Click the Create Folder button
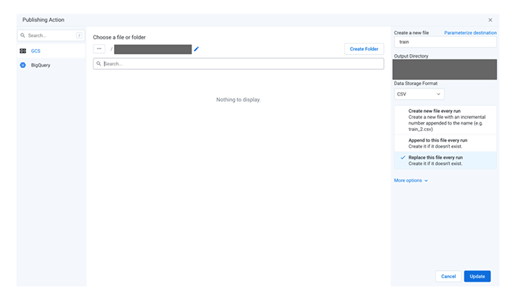 (x=364, y=49)
